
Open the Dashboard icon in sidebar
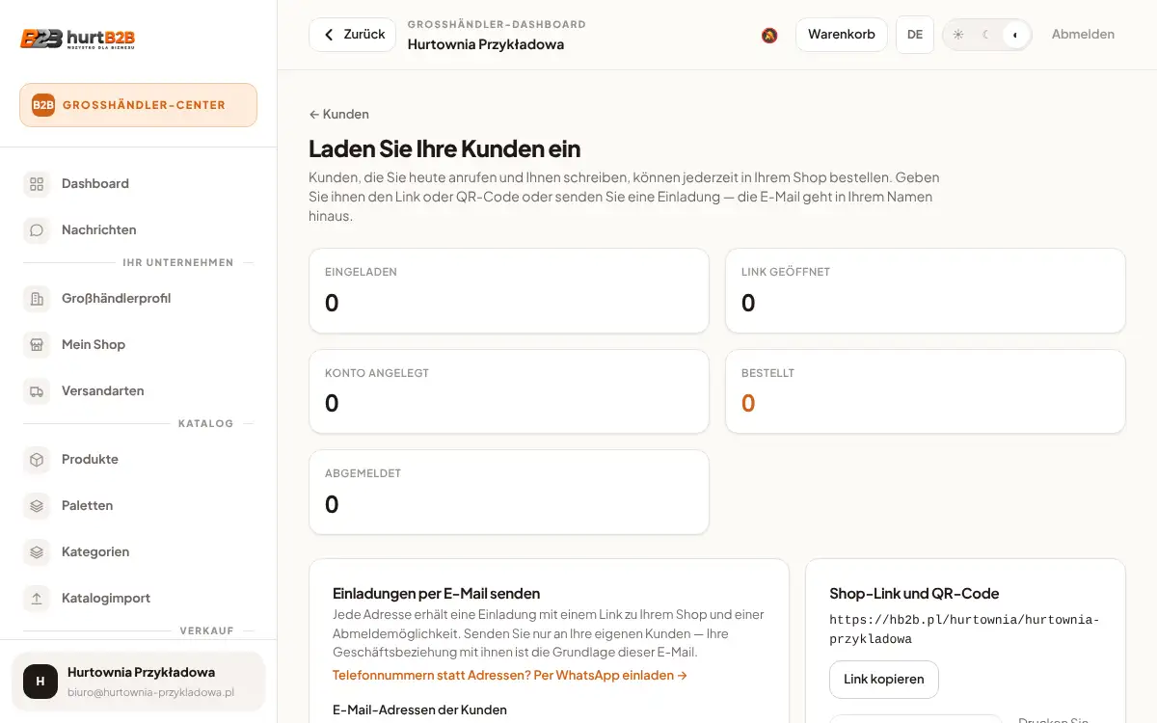(x=37, y=184)
